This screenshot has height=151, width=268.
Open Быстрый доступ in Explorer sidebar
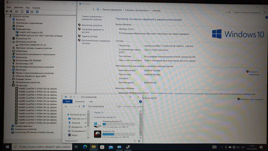click(78, 115)
